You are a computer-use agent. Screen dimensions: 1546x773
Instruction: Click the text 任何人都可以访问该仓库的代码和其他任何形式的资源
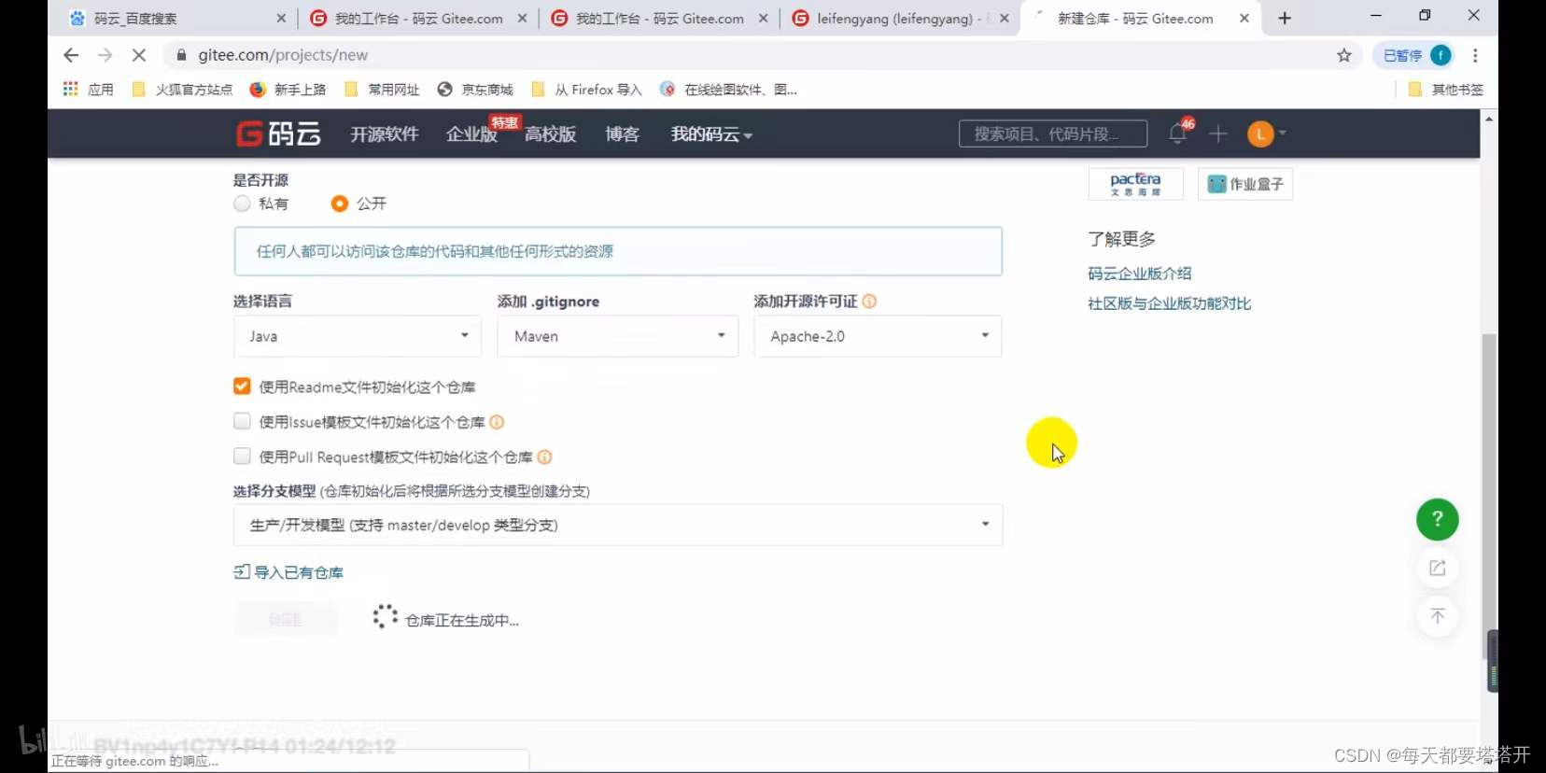tap(435, 251)
